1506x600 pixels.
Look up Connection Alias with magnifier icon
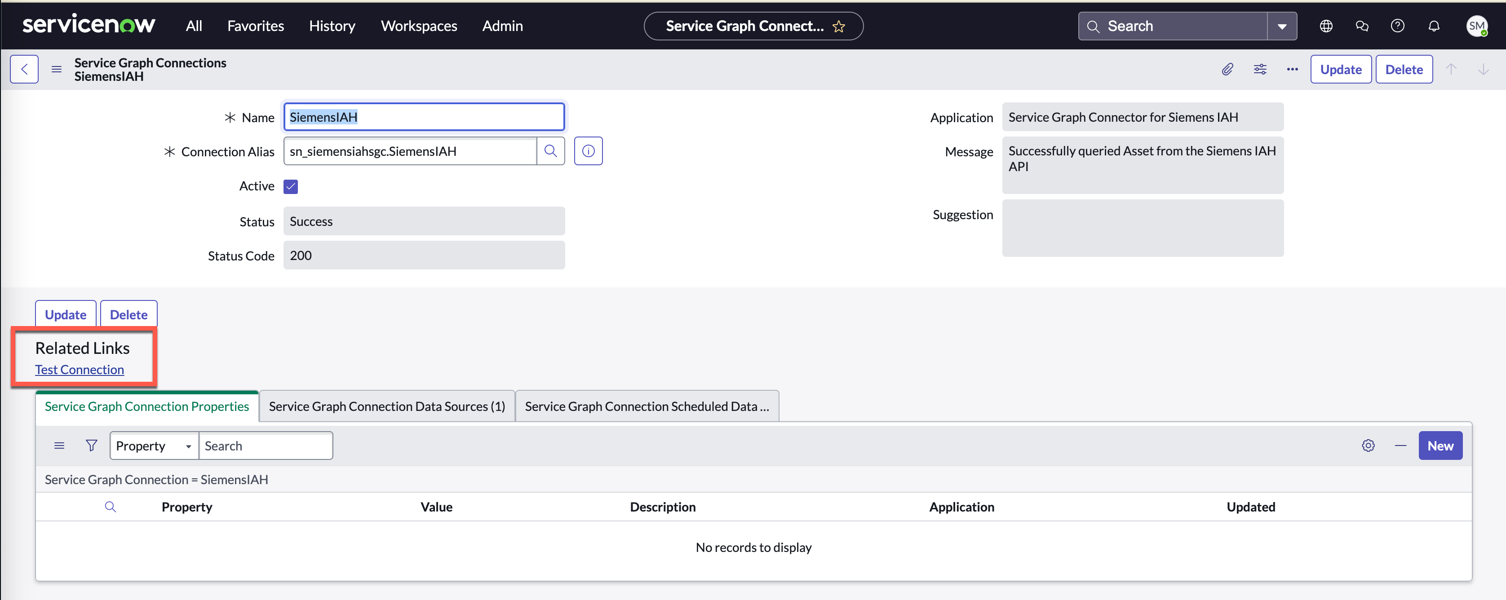[550, 151]
